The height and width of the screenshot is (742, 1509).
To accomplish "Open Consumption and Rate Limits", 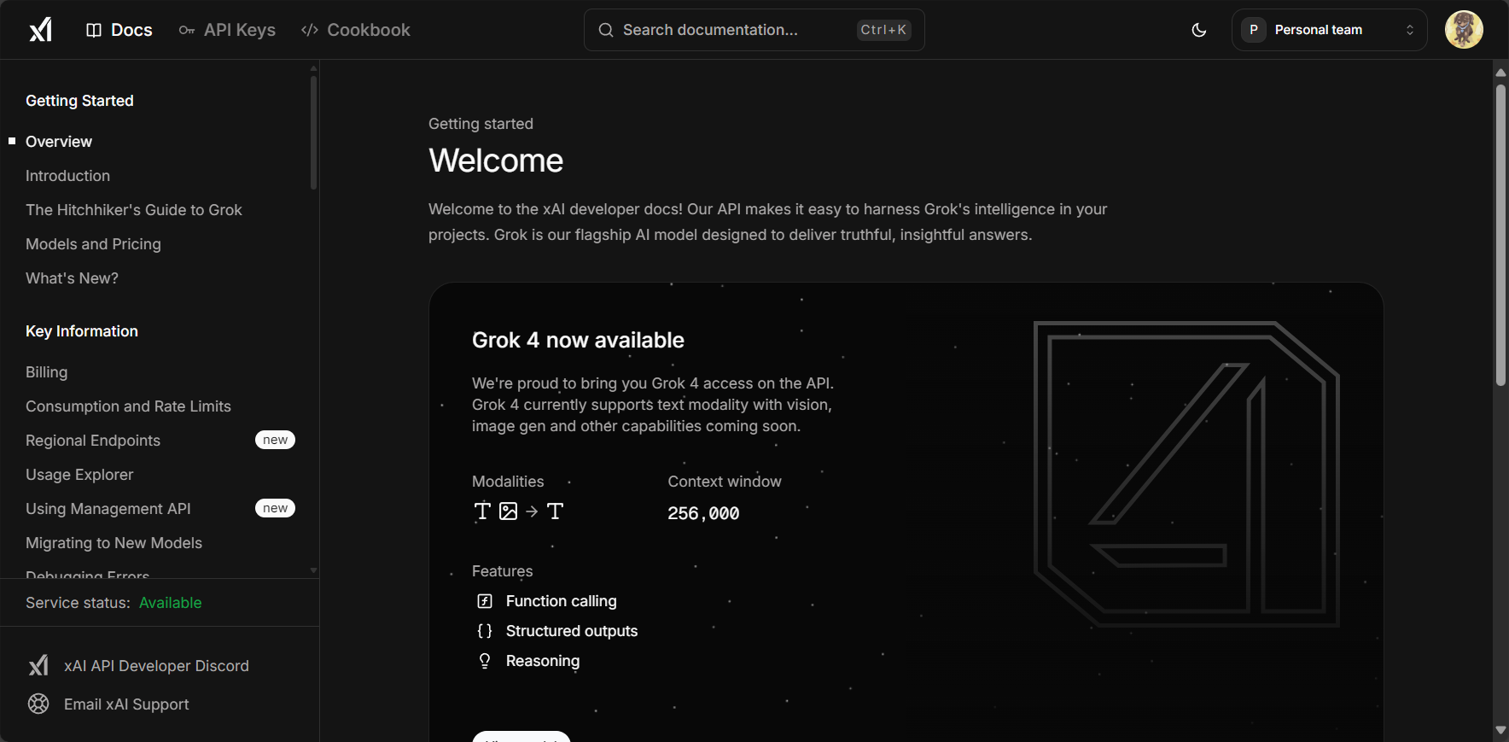I will coord(128,406).
